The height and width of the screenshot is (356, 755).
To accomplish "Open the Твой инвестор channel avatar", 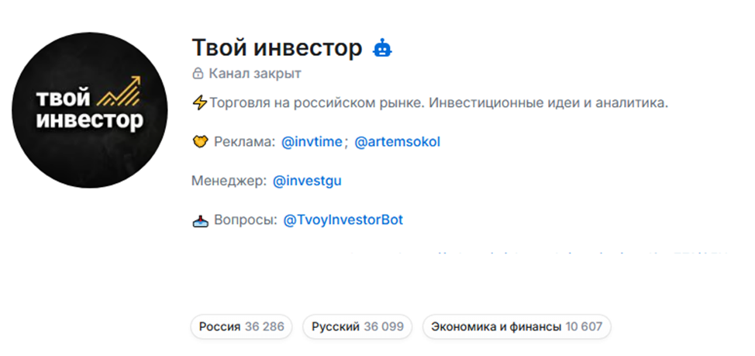I will 90,110.
